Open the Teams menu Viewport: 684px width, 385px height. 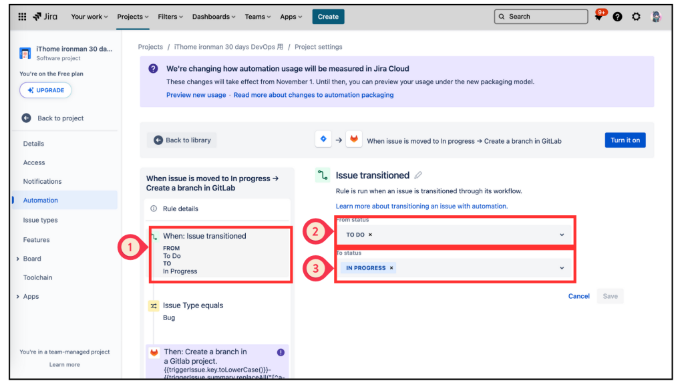(257, 17)
